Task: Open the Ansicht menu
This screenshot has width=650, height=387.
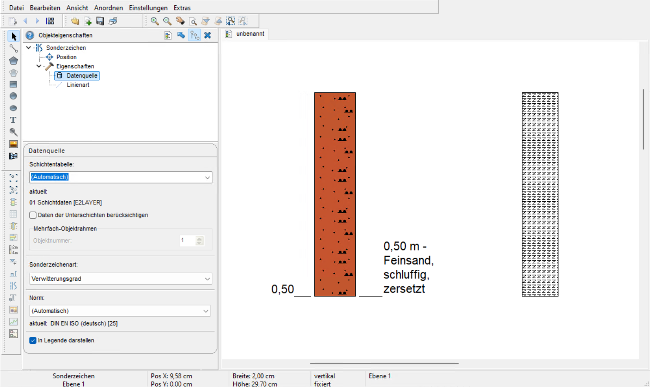Action: (x=77, y=8)
